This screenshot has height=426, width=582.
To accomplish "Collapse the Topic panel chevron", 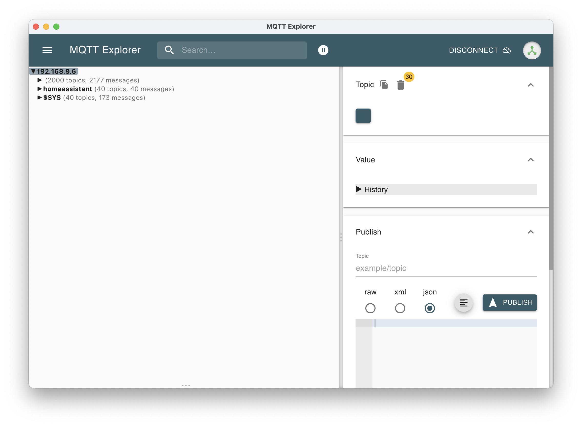I will (531, 85).
